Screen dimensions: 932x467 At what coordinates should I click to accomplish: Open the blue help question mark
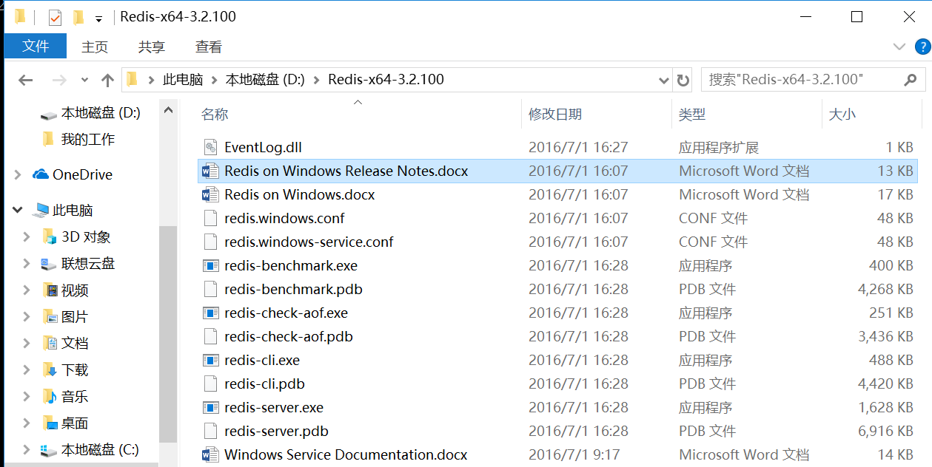pos(922,47)
